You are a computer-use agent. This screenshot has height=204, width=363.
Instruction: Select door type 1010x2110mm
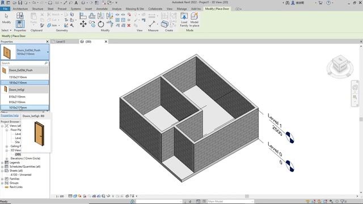click(25, 108)
